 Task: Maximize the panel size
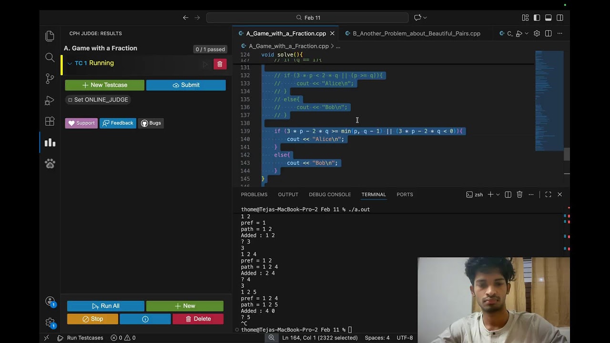pyautogui.click(x=548, y=194)
